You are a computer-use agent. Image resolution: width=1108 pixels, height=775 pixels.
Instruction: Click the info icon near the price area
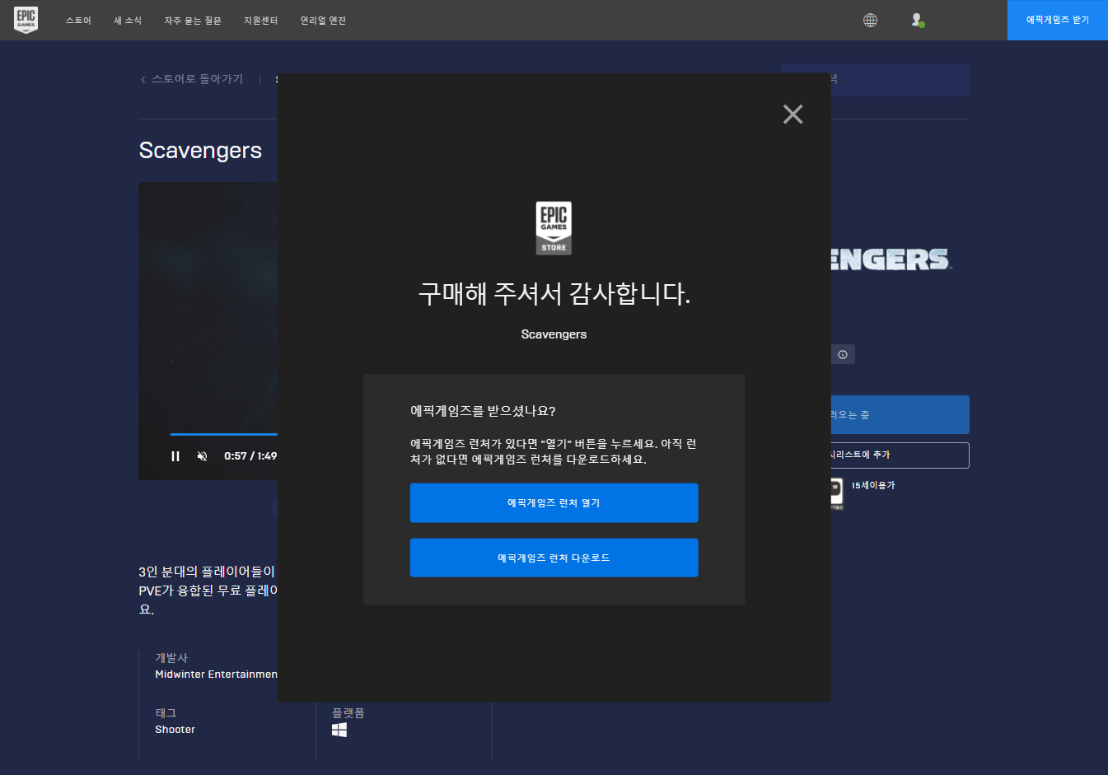coord(843,354)
